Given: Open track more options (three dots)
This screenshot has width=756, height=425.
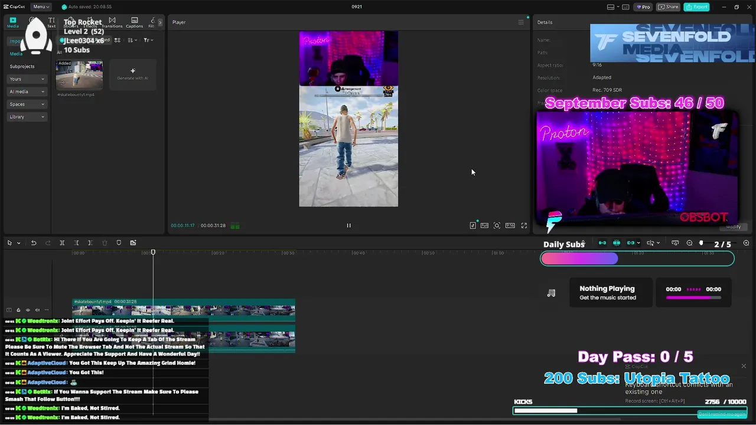Looking at the screenshot, I should pos(47,310).
